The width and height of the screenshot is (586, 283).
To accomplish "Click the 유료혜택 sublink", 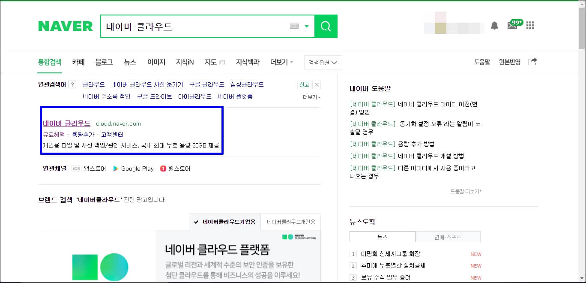I will pyautogui.click(x=54, y=135).
